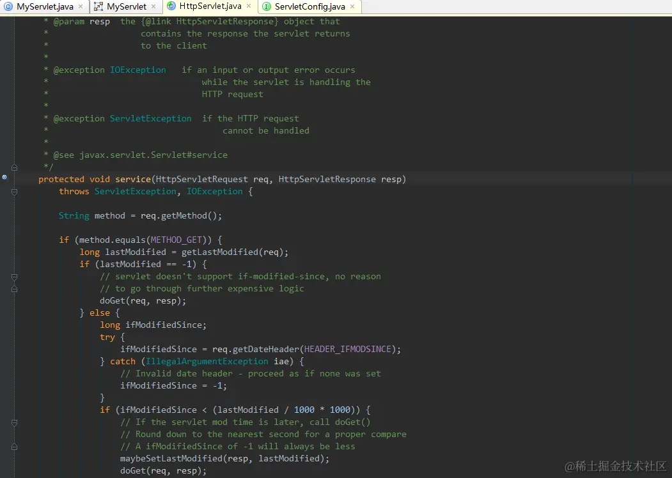The image size is (672, 478).
Task: Close the ServletConfig.java tab
Action: (352, 6)
